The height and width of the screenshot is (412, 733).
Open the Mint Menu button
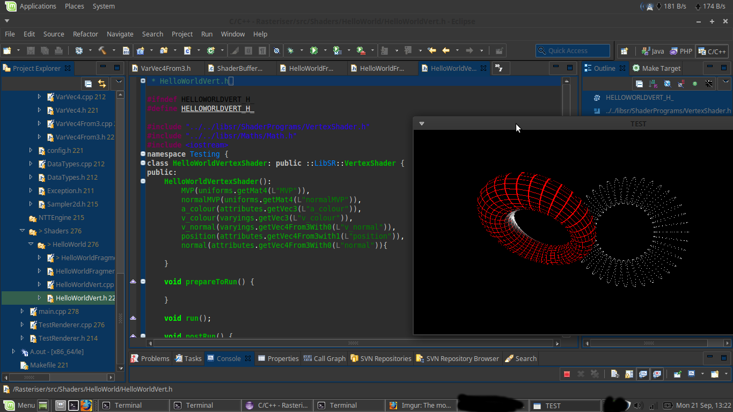(19, 405)
